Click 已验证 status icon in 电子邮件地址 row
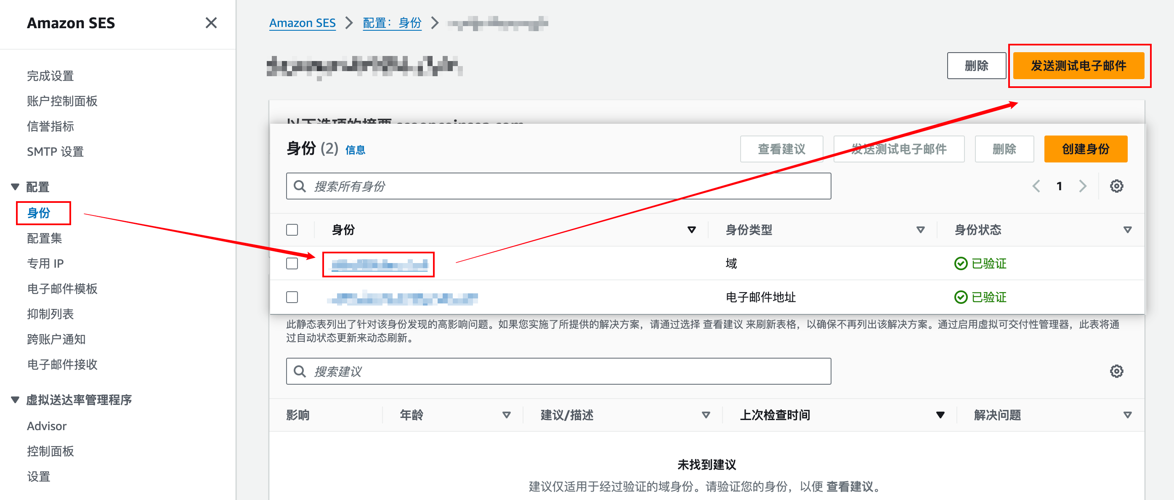The width and height of the screenshot is (1174, 500). coord(960,297)
